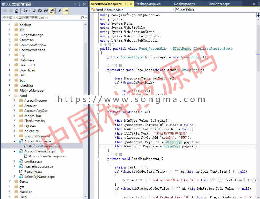Toggle the Preview Selected Items button

66,11
